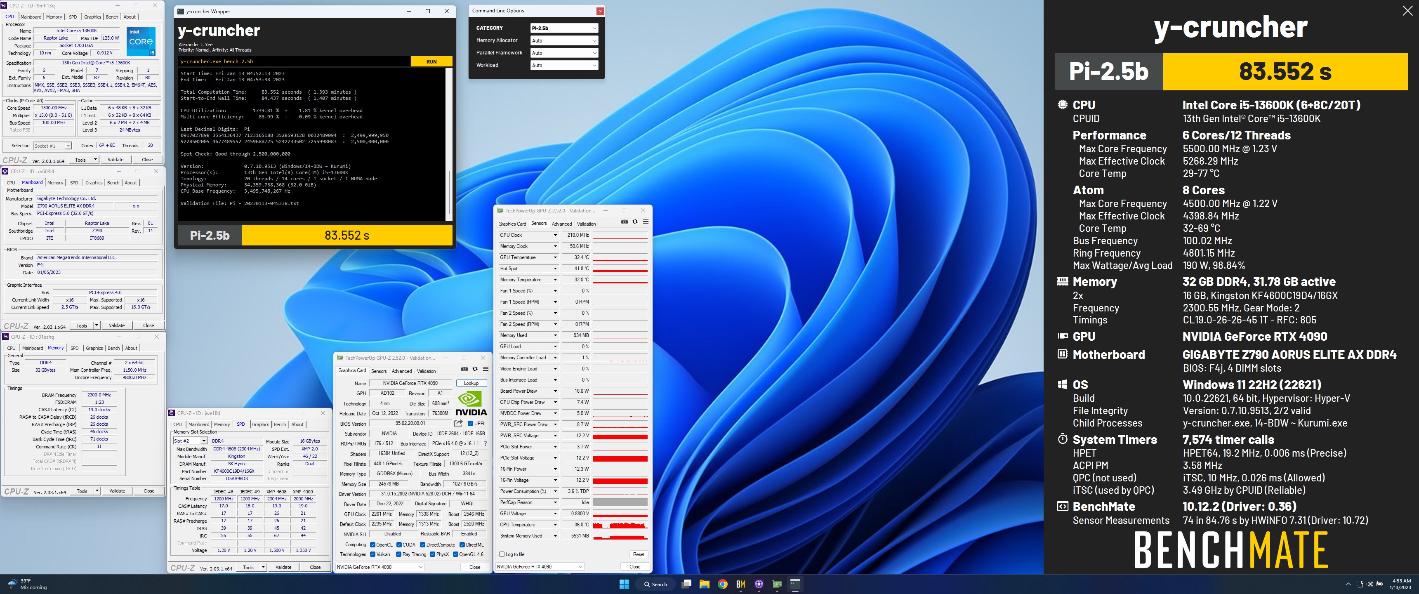
Task: Switch to Validation tab in GPU-Z Sensors window
Action: (x=586, y=224)
